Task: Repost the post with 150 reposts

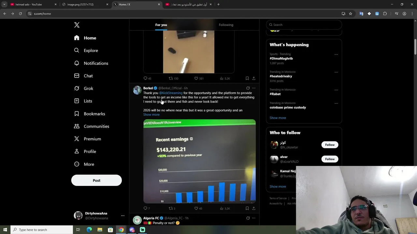Action: click(173, 78)
